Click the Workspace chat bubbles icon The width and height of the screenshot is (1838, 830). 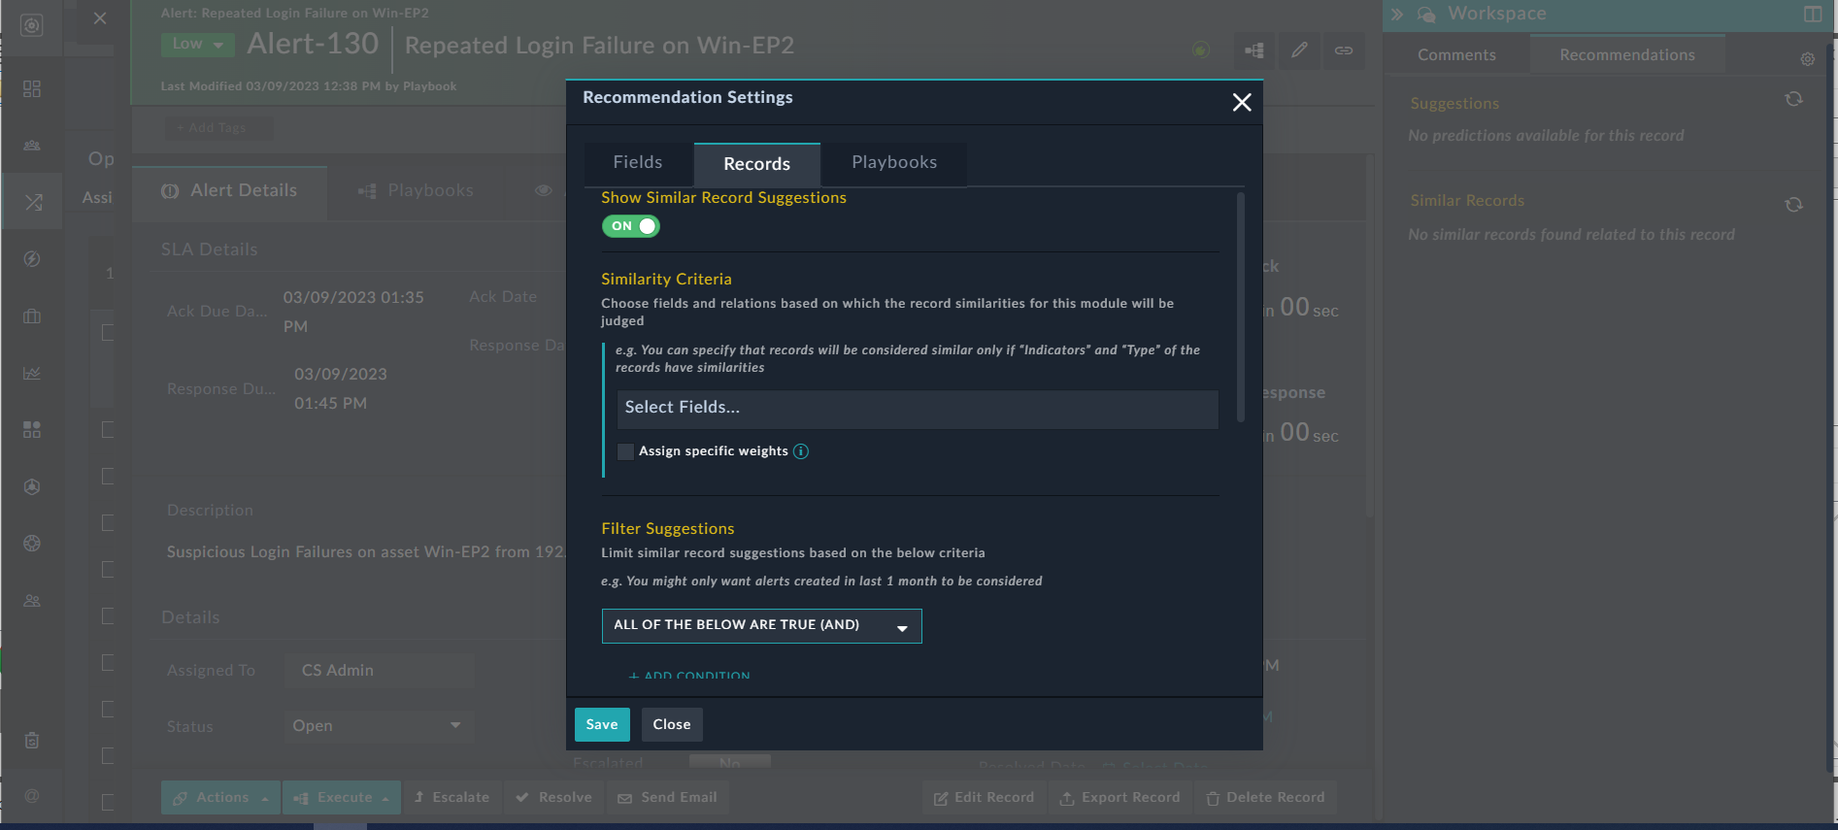point(1426,14)
